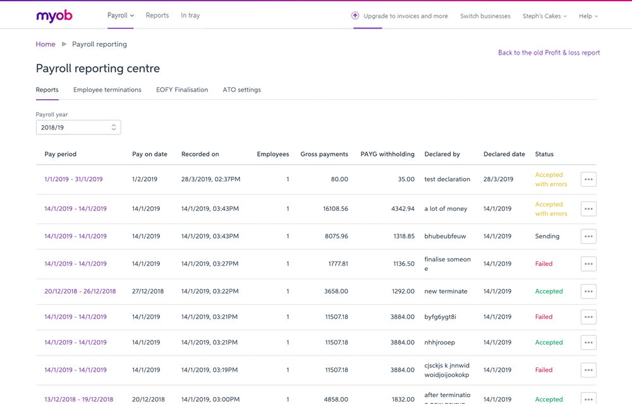
Task: Open actions for the cjsckjs Failed row
Action: click(588, 370)
